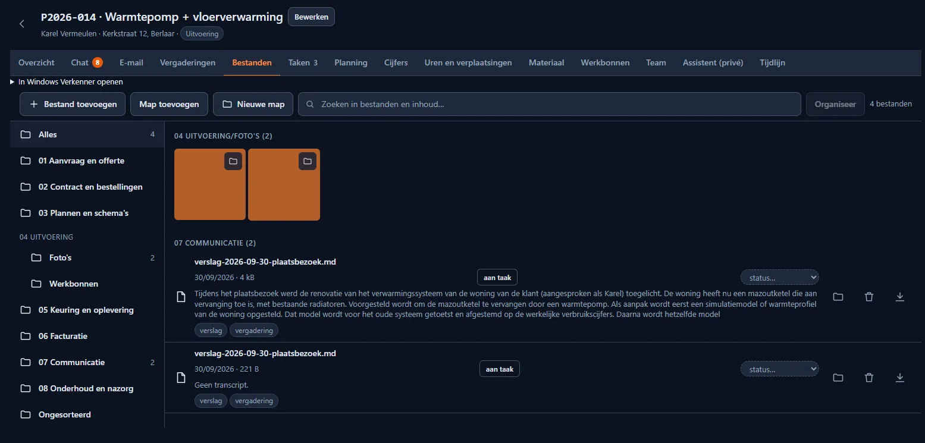Open the second orange photo thumbnail

pyautogui.click(x=284, y=184)
